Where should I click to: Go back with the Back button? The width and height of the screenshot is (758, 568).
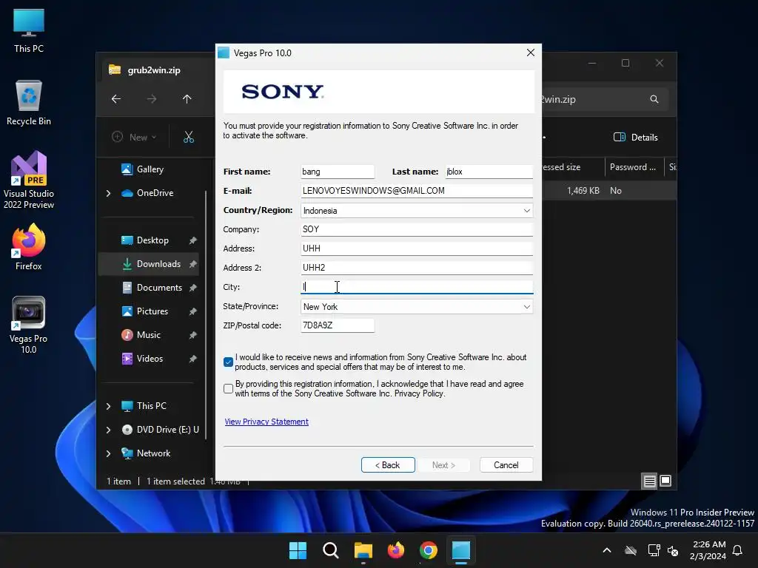(388, 464)
